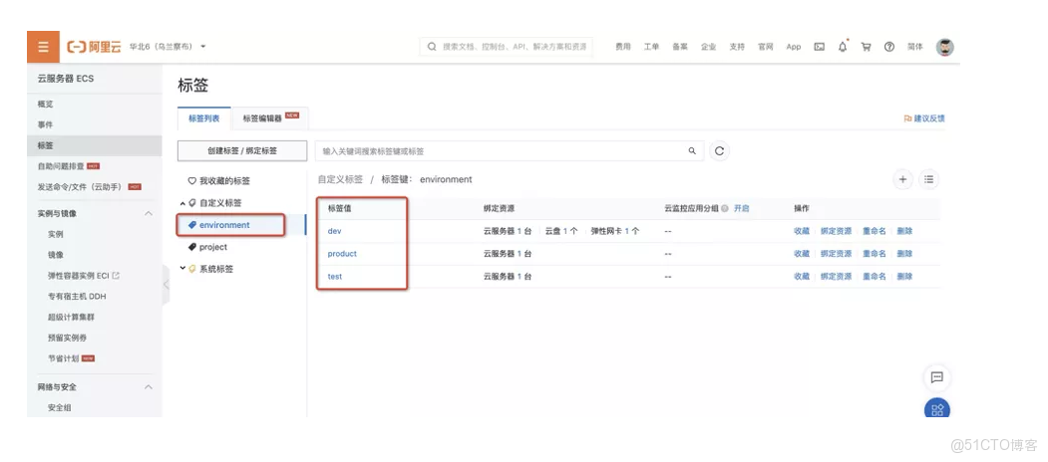Open the App link in header
Image resolution: width=1048 pixels, height=462 pixels.
click(x=794, y=47)
